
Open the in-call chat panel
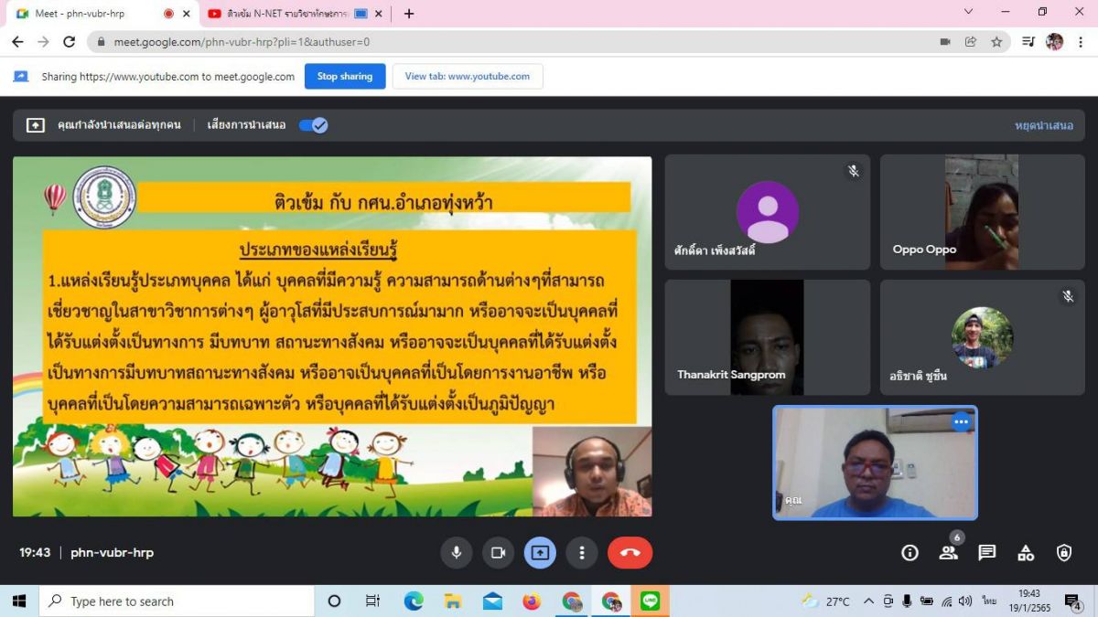coord(986,553)
